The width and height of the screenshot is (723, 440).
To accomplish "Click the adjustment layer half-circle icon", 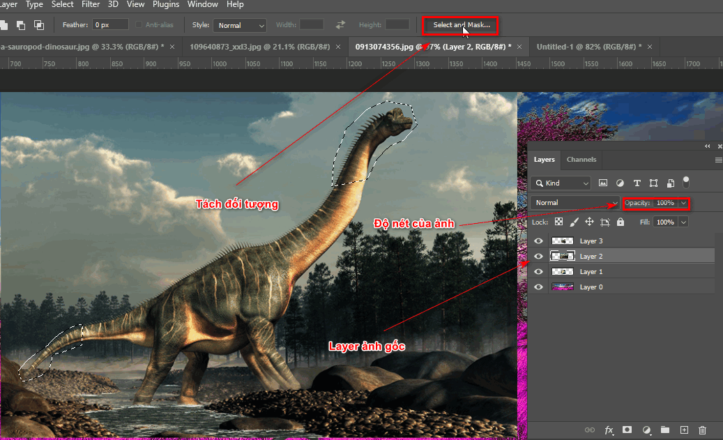I will click(646, 430).
